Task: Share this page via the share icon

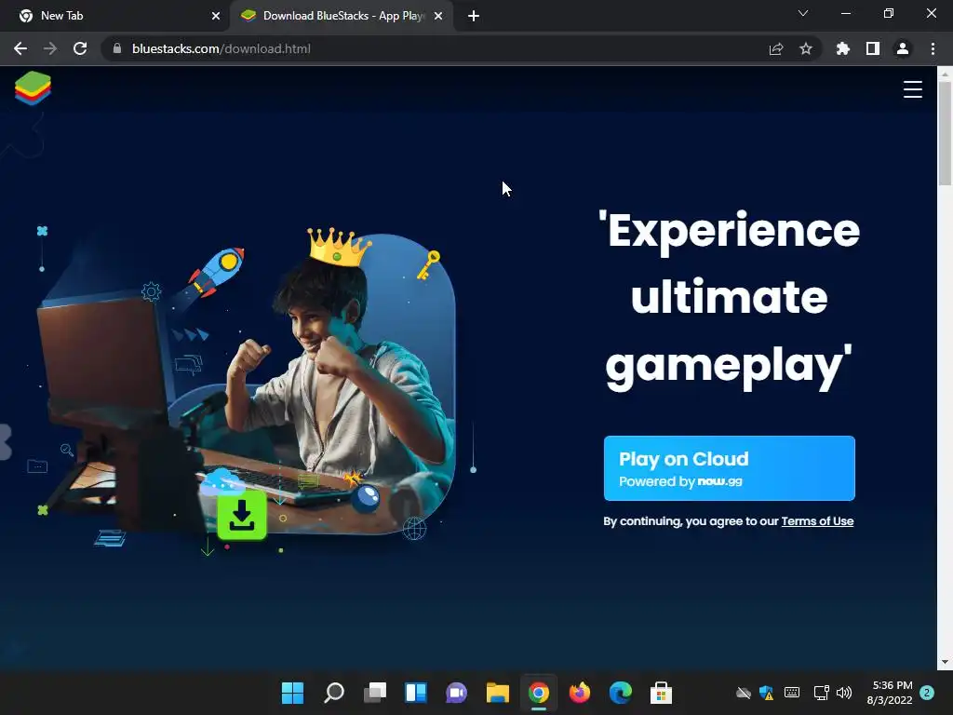Action: pos(776,48)
